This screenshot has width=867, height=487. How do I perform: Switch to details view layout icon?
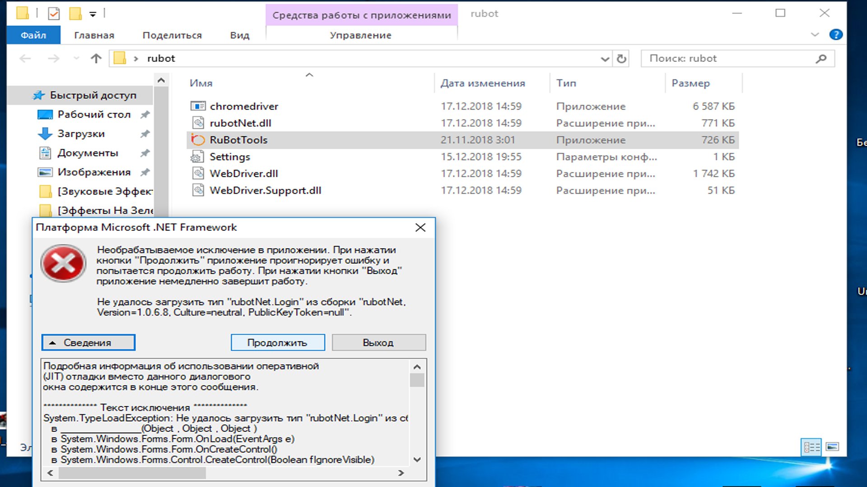pyautogui.click(x=811, y=447)
